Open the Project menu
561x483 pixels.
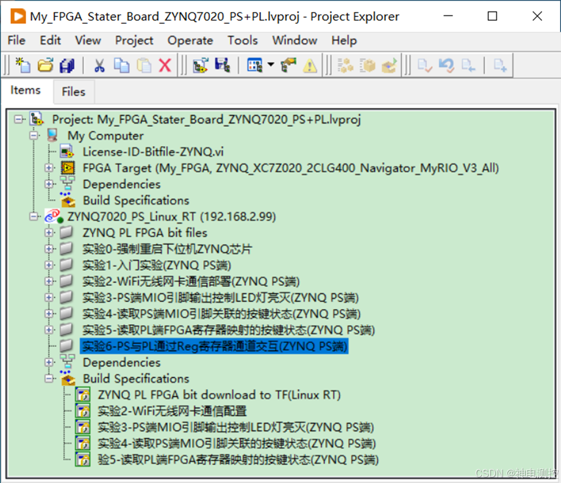(134, 40)
